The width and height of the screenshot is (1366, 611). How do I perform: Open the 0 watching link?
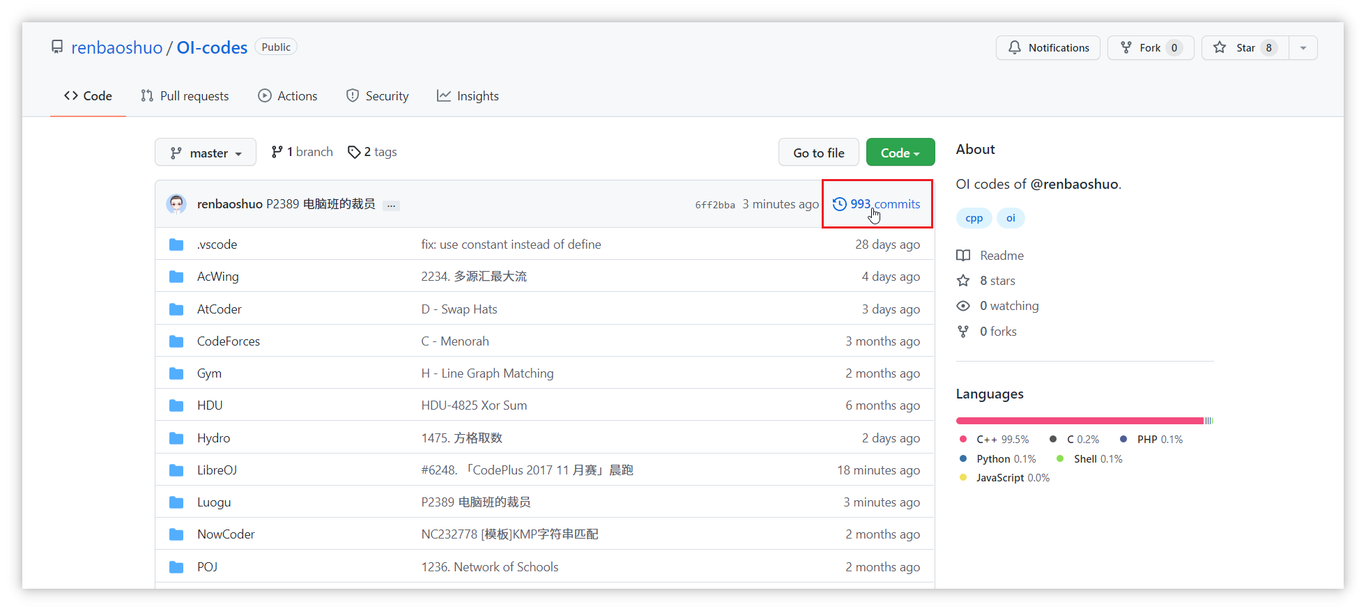pos(998,306)
